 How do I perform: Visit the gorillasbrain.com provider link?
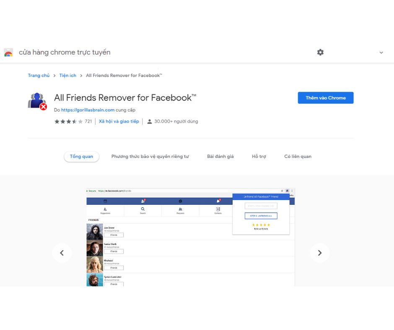coord(88,110)
